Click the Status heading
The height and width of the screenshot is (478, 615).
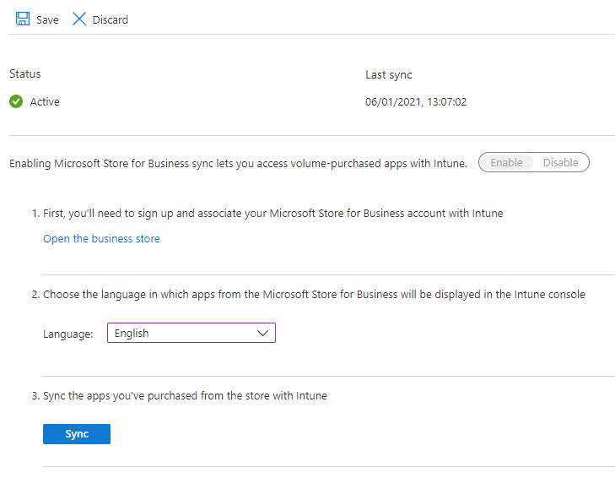click(x=25, y=74)
